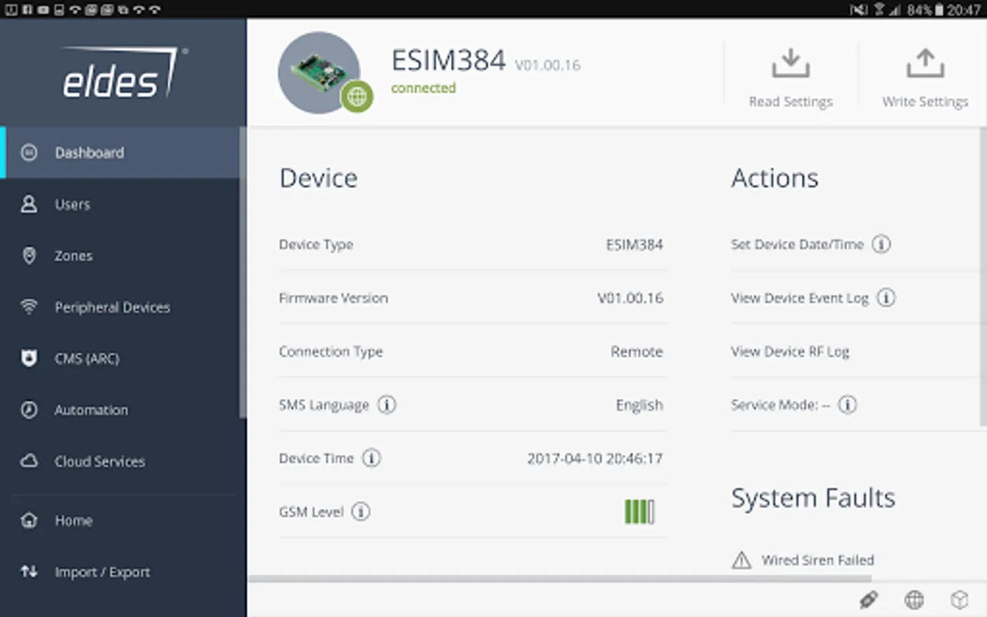The height and width of the screenshot is (617, 987).
Task: Click the Write Settings label
Action: (925, 101)
